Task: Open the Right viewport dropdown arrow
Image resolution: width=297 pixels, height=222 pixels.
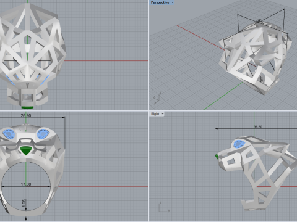Action: [163, 113]
